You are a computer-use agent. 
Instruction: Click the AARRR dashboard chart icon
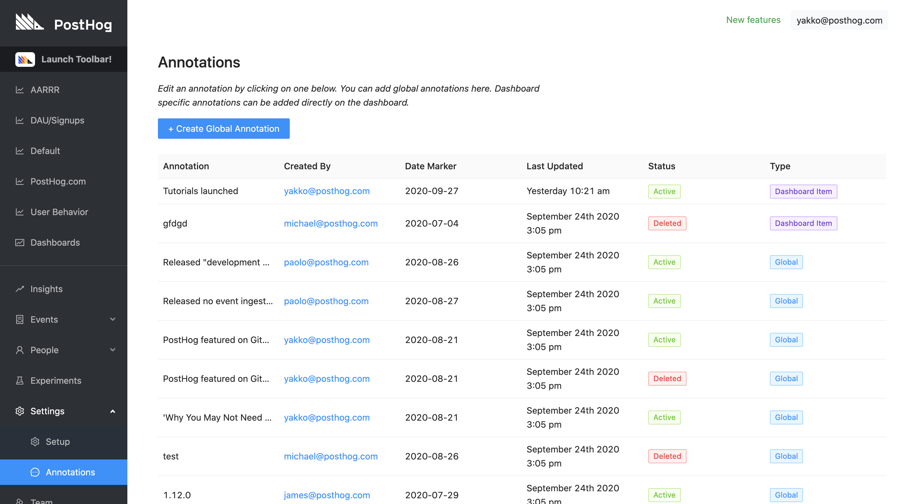coord(19,90)
